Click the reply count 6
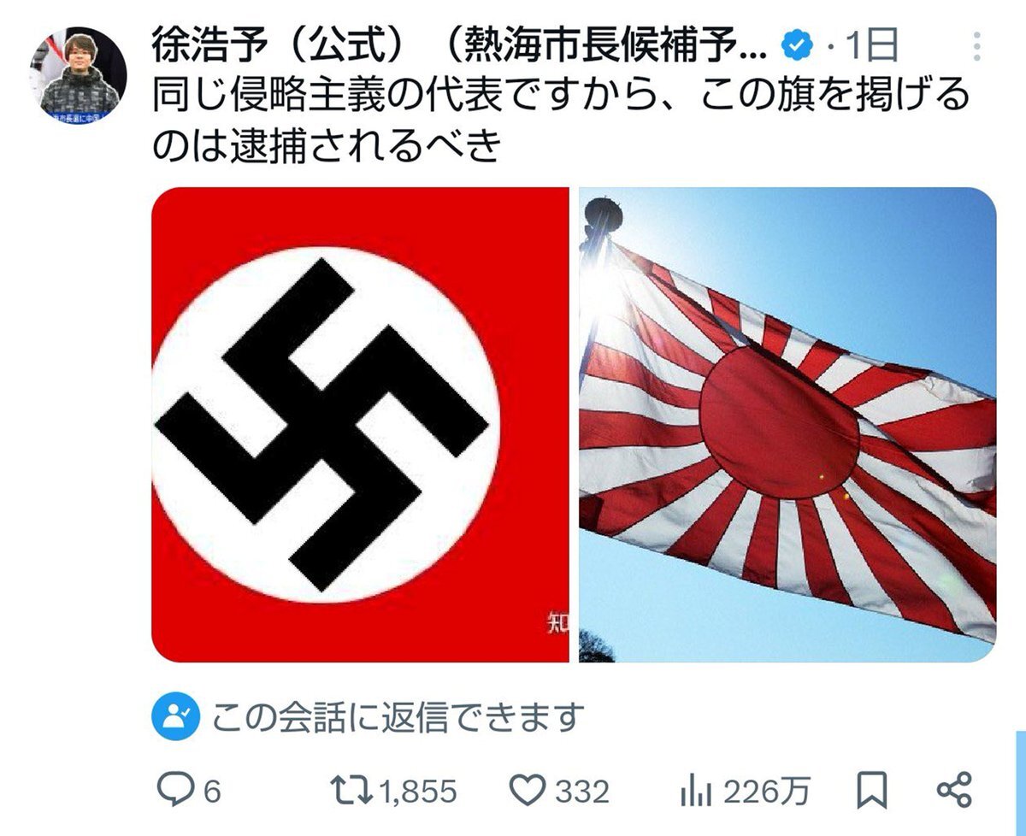The width and height of the screenshot is (1026, 836). pos(211,792)
